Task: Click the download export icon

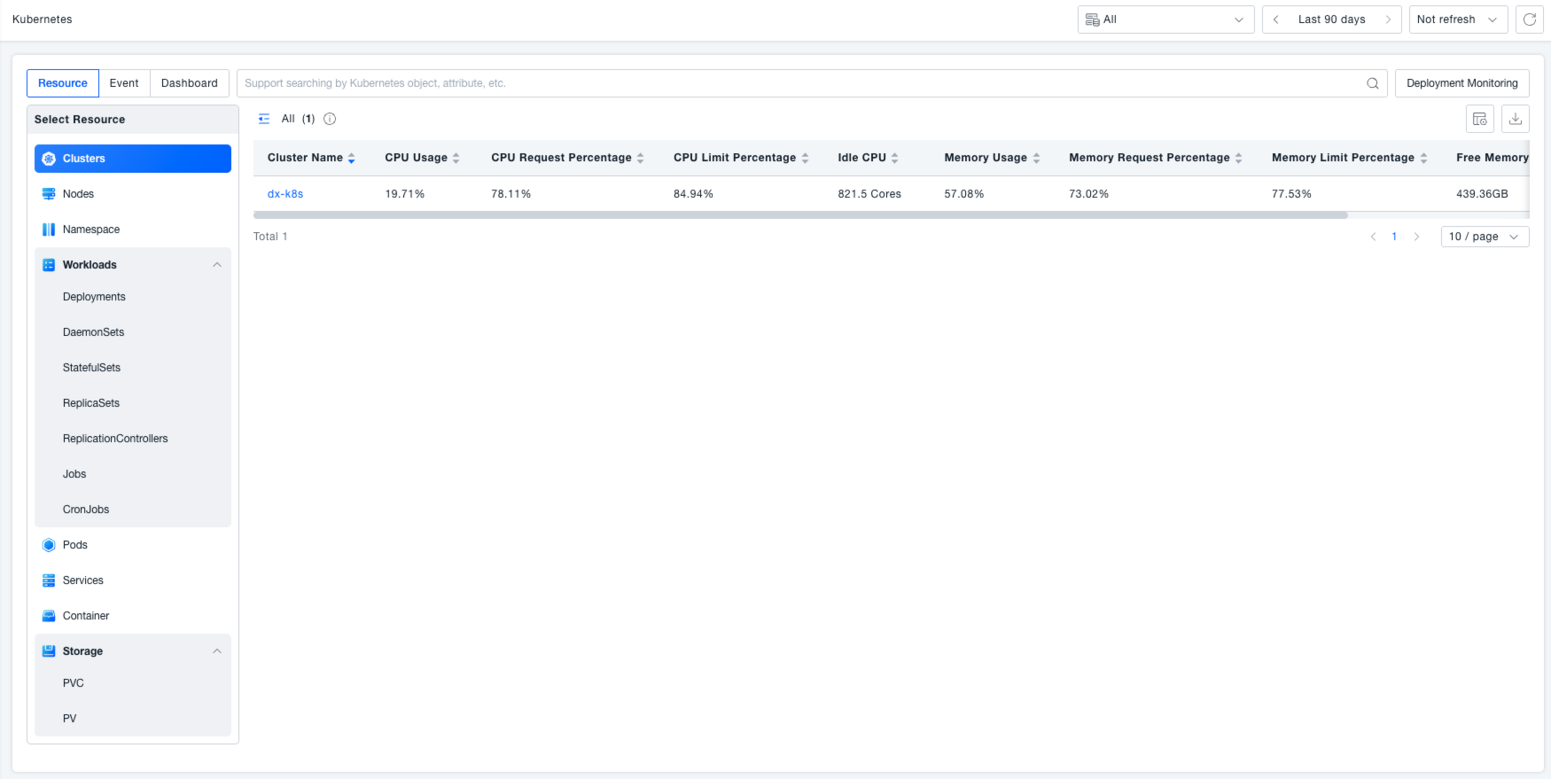Action: pyautogui.click(x=1515, y=119)
